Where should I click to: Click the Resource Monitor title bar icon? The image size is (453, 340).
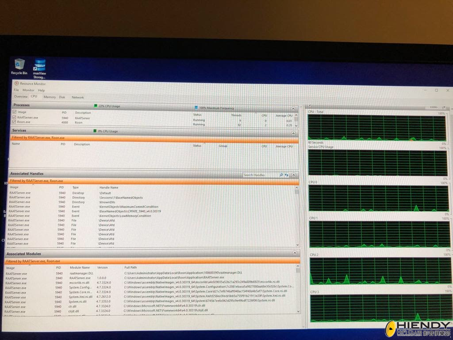16,84
